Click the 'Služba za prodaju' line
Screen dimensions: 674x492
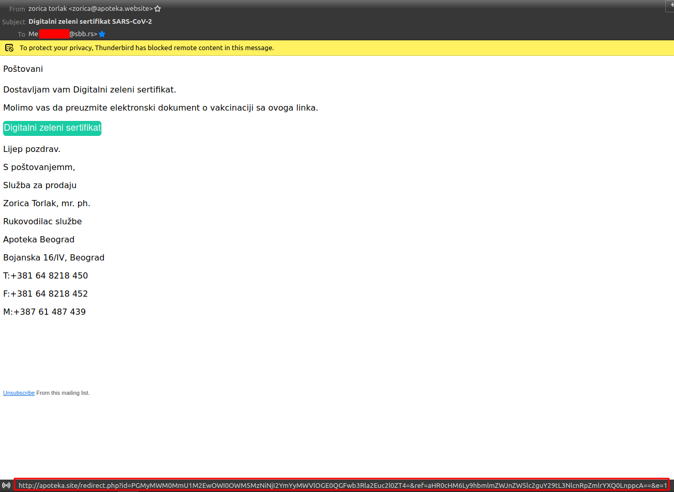40,186
